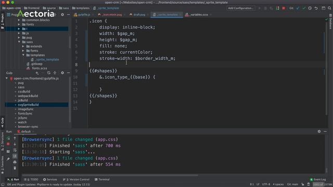Image resolution: width=333 pixels, height=187 pixels.
Task: Open Search Everywhere magnifier icon
Action: pyautogui.click(x=329, y=8)
